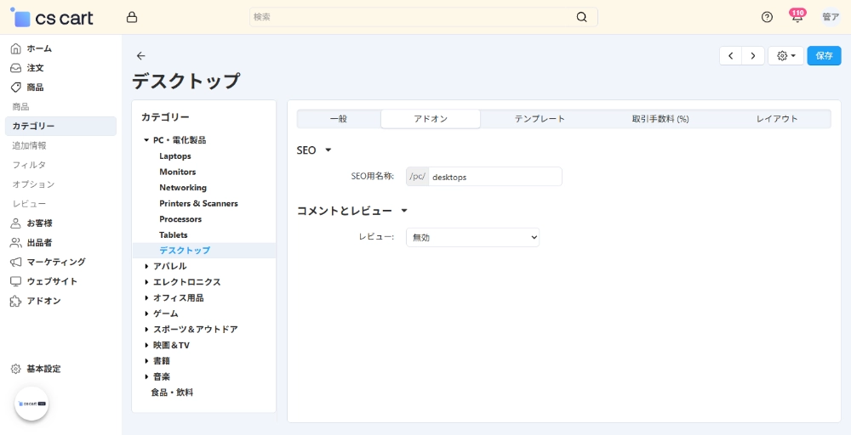
Task: Click the lock icon in the header
Action: click(131, 17)
